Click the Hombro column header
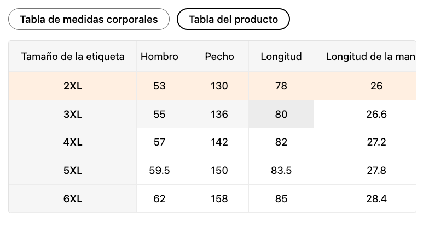Image resolution: width=429 pixels, height=229 pixels. pyautogui.click(x=159, y=56)
